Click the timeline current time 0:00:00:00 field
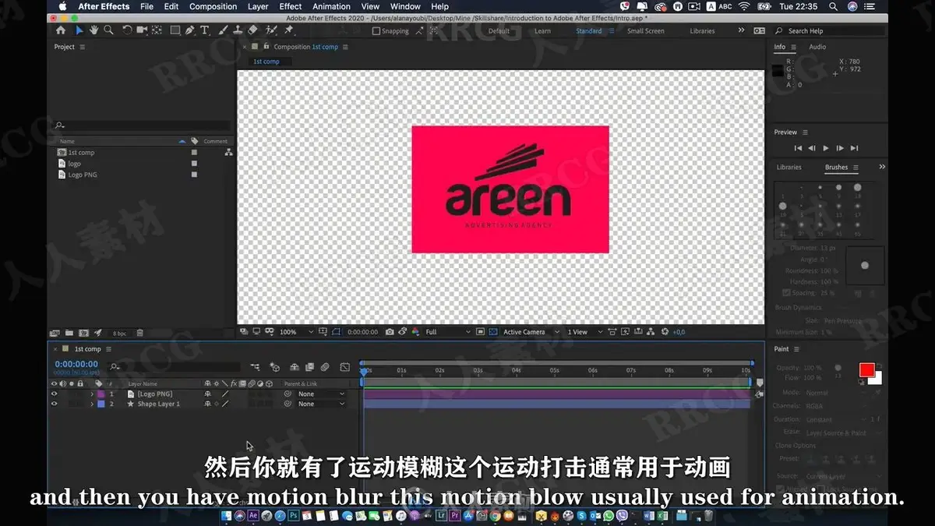The width and height of the screenshot is (935, 526). [76, 364]
